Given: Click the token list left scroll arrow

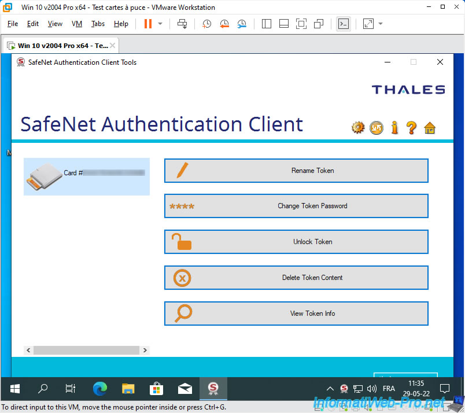Looking at the screenshot, I should click(x=28, y=350).
